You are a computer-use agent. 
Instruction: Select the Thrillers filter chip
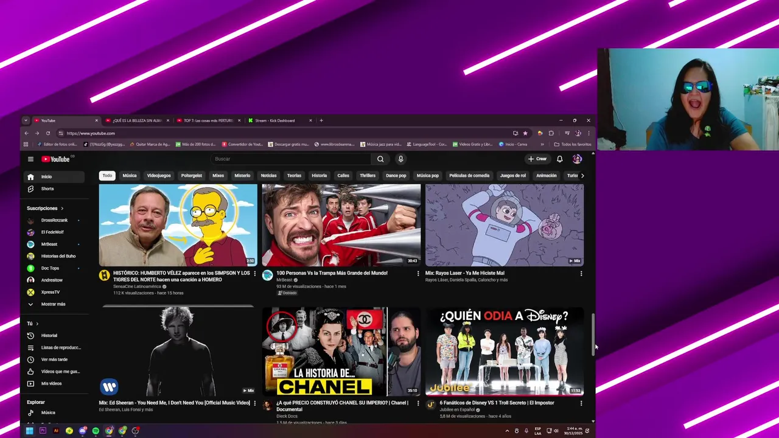[368, 176]
